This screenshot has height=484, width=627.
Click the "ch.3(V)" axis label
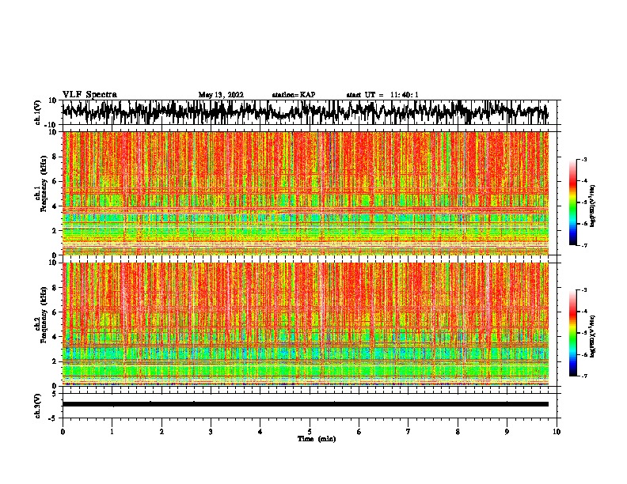pyautogui.click(x=38, y=406)
